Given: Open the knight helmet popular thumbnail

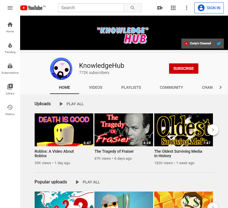Looking at the screenshot, I should pos(124,200).
